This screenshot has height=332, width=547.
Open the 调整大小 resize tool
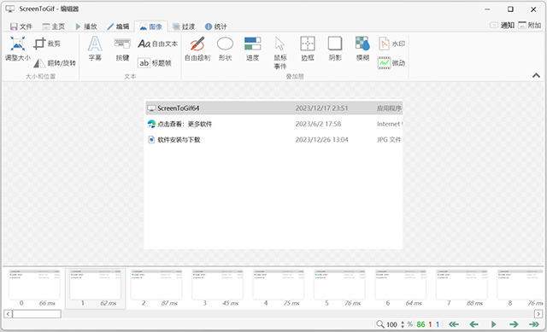pyautogui.click(x=17, y=49)
